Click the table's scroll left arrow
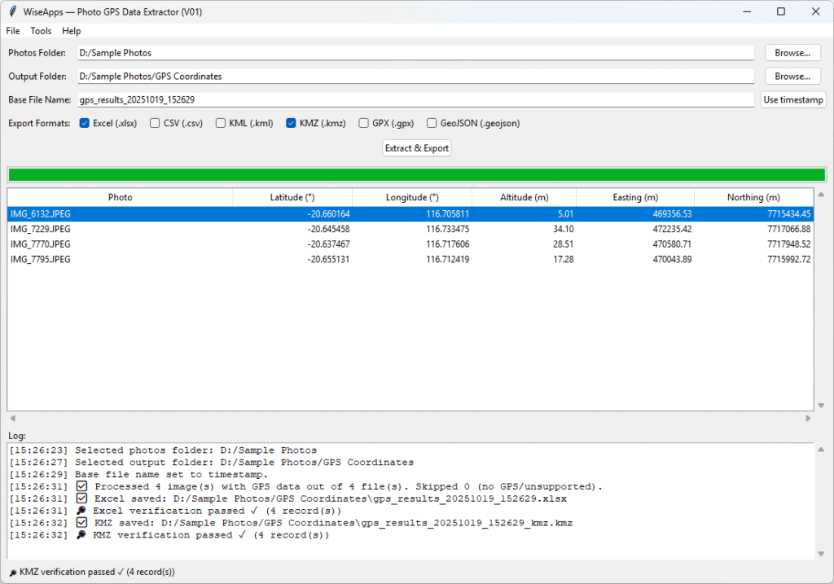Screen dimensions: 834x584 coord(12,418)
